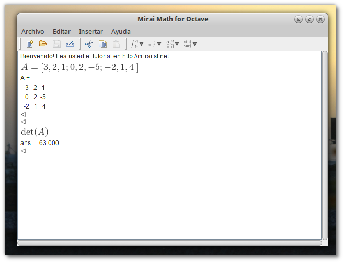Open the Archivo menu
The image size is (344, 263).
pos(33,32)
